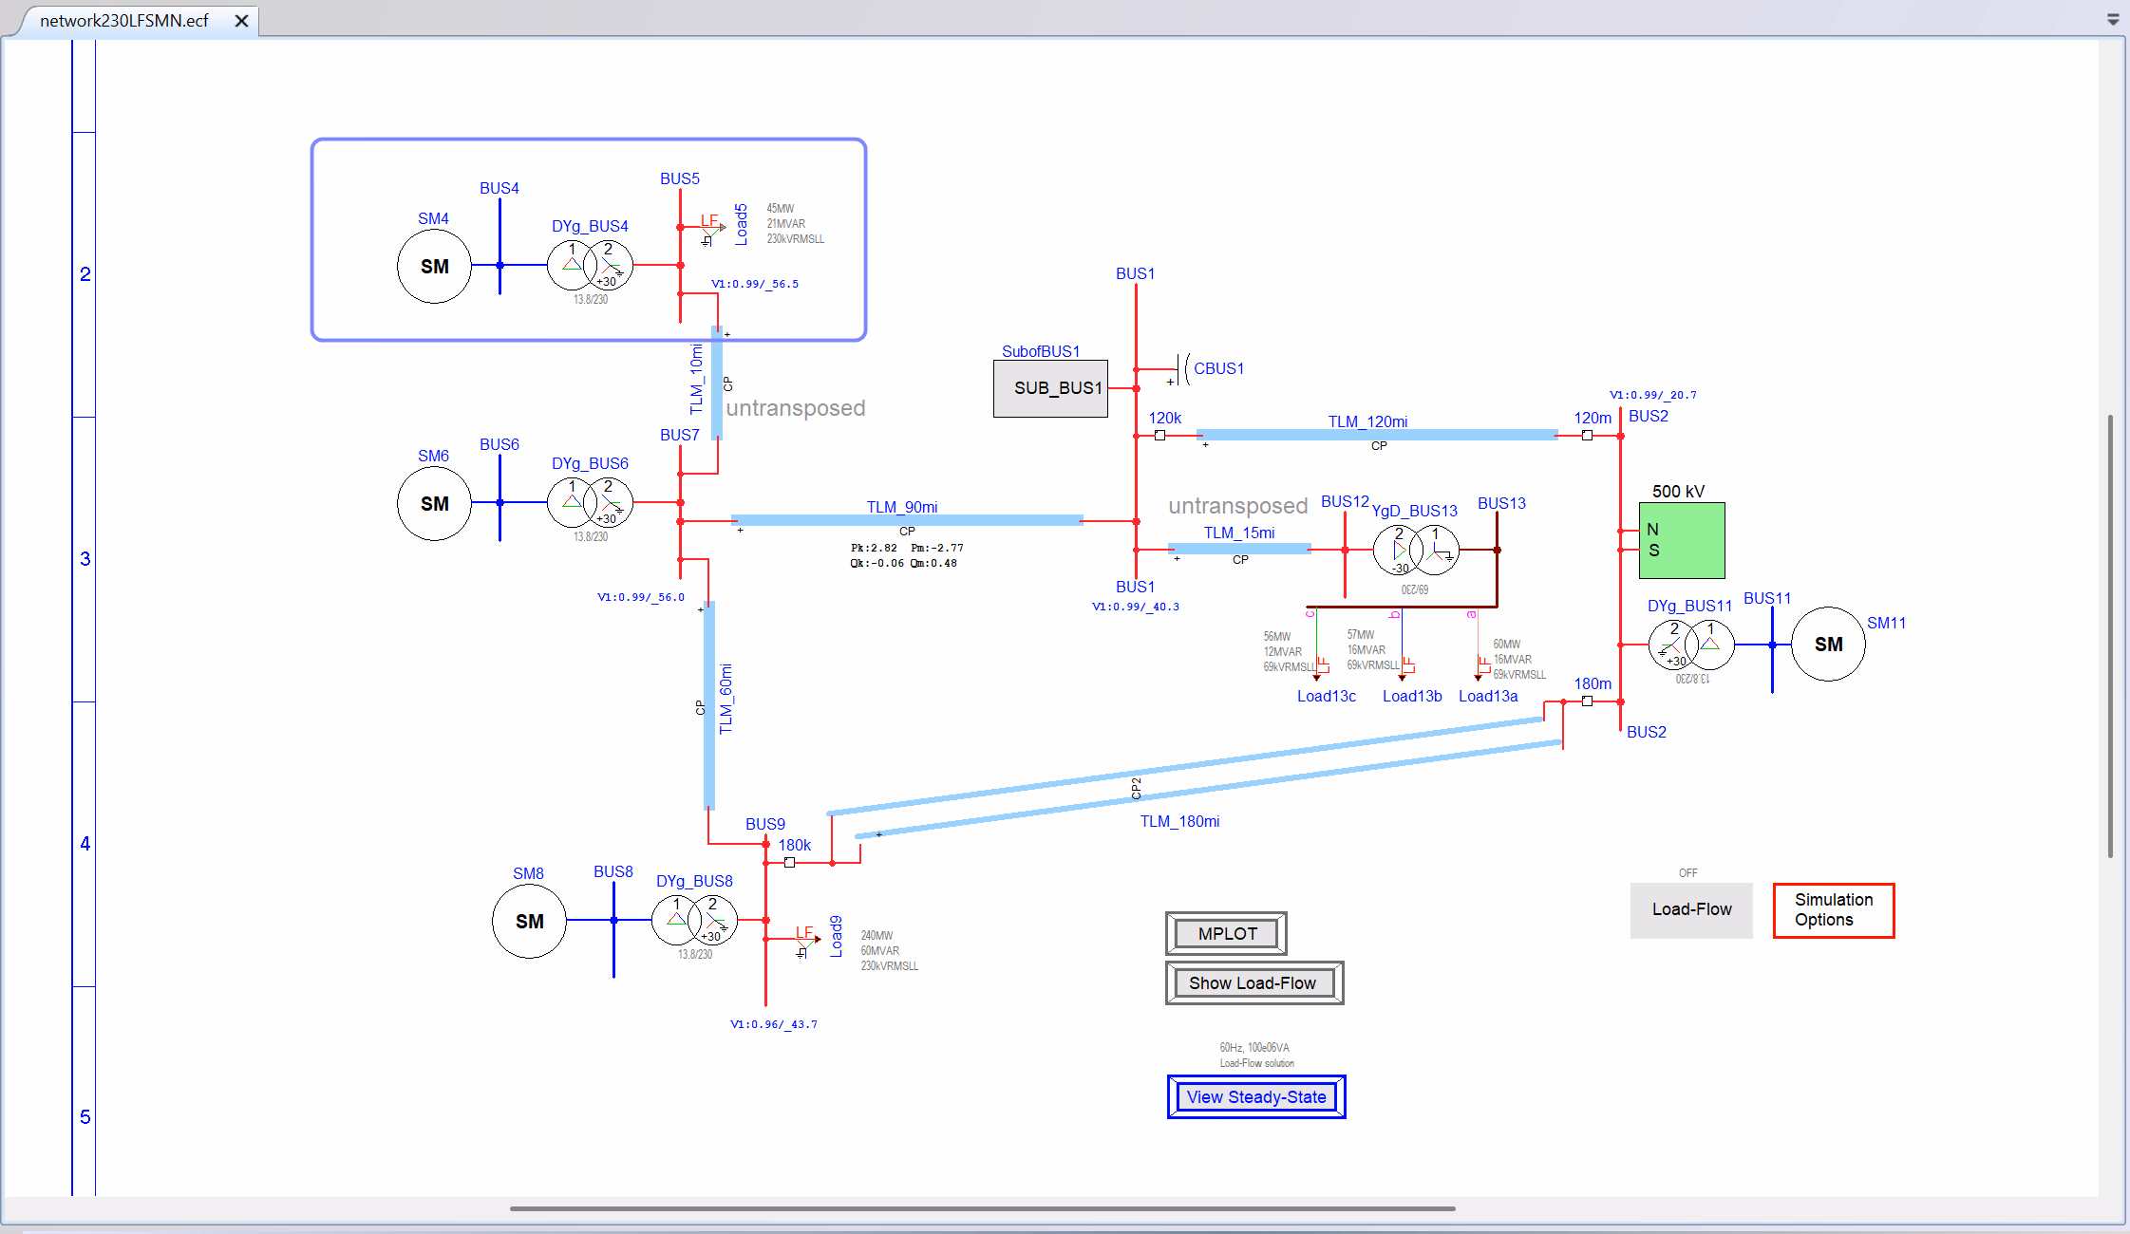Select the Load5 LF load symbol

(x=710, y=229)
